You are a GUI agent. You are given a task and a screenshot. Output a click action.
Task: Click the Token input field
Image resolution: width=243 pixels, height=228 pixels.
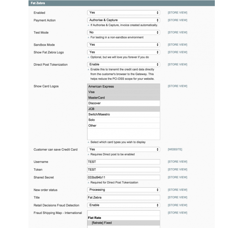click(124, 170)
